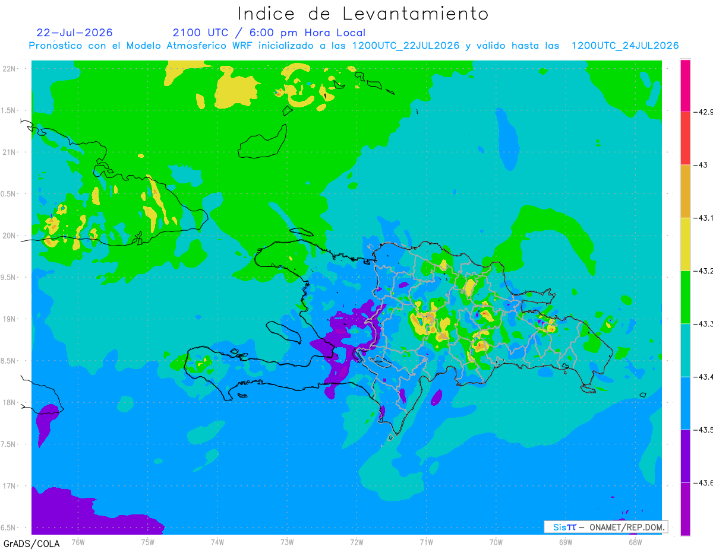Viewport: 713px width, 550px height.
Task: Click the '7.5N' latitude label
Action: point(9,444)
